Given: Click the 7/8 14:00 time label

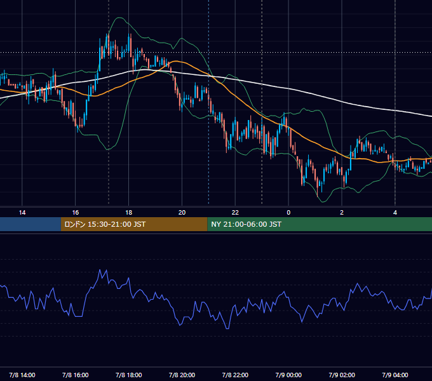Looking at the screenshot, I should coord(22,375).
